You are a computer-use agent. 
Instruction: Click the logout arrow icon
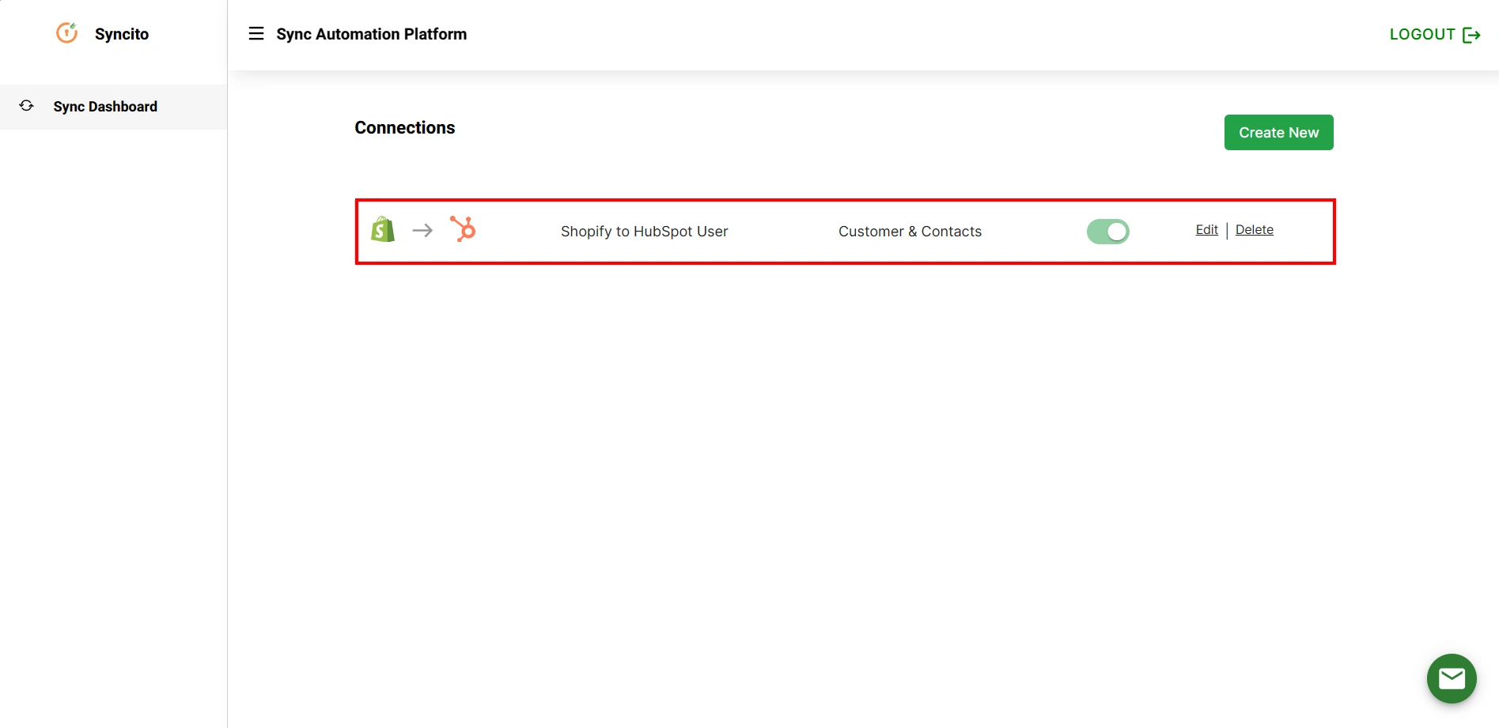point(1472,34)
